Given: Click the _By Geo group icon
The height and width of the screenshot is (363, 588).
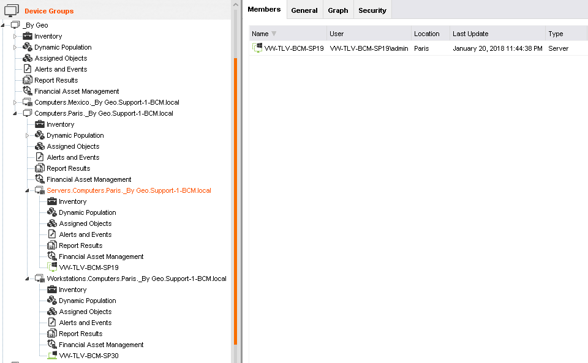Looking at the screenshot, I should (15, 25).
